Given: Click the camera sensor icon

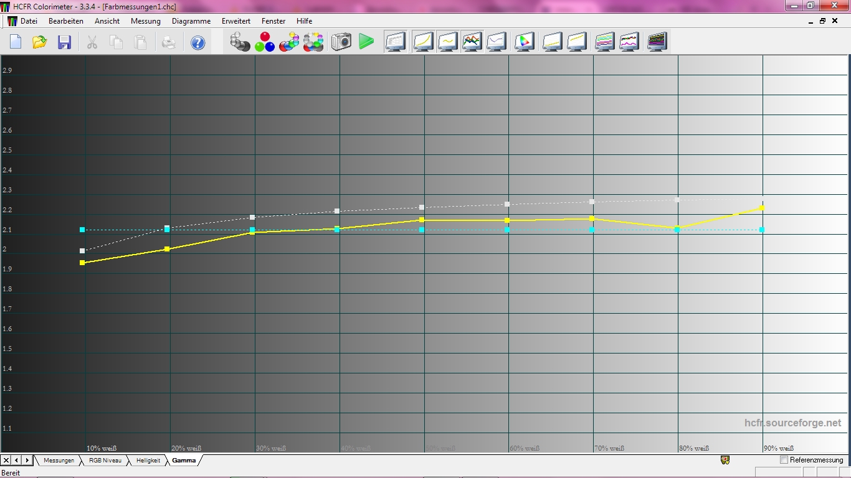Looking at the screenshot, I should click(x=341, y=42).
